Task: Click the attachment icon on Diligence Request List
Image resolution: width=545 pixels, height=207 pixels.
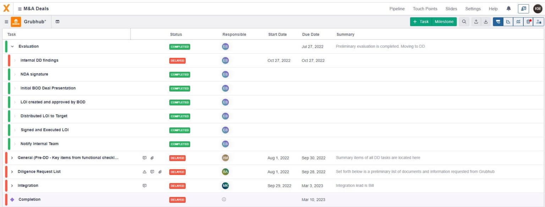Action: pyautogui.click(x=160, y=172)
